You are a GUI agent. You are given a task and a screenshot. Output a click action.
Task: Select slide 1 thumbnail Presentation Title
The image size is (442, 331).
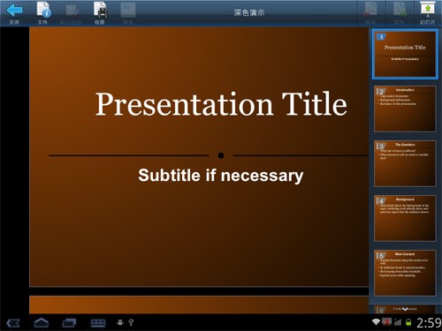pos(405,54)
